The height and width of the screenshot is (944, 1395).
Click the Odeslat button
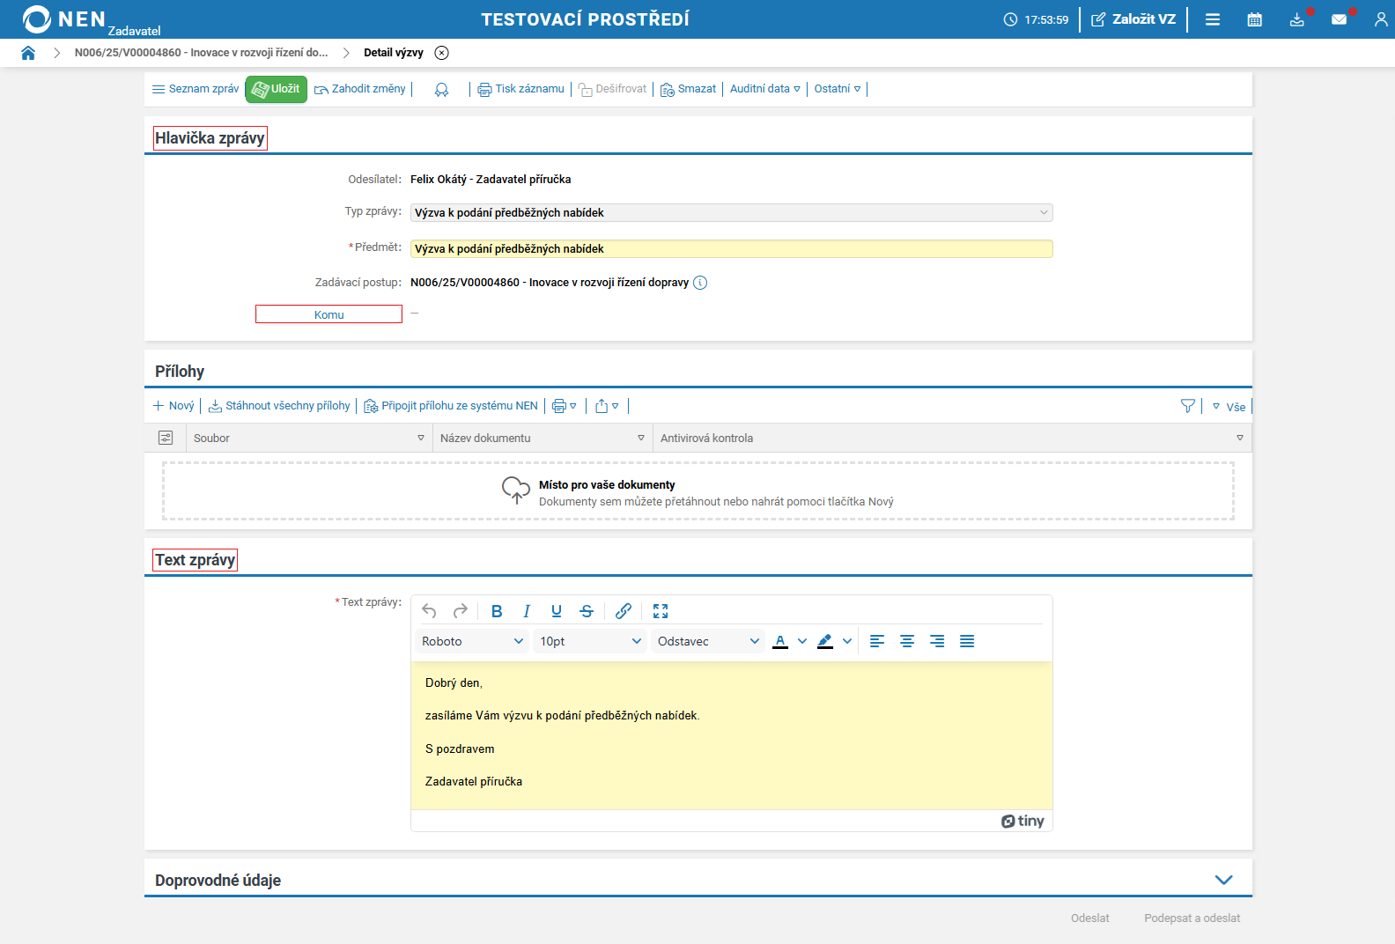point(1090,918)
